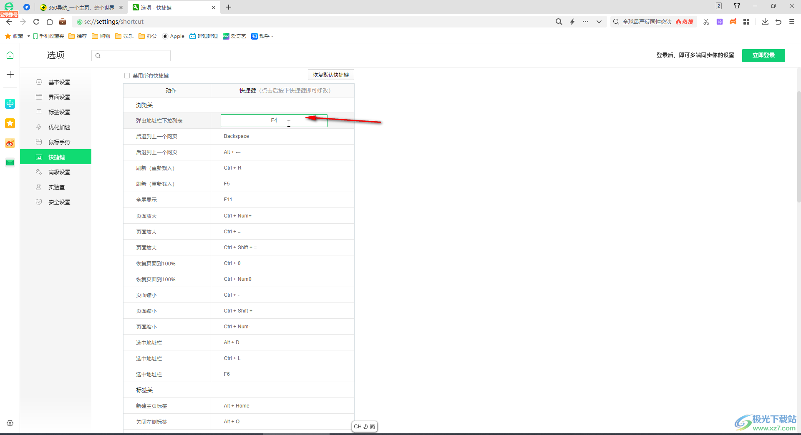Click the CH input method indicator
This screenshot has width=801, height=435.
[x=365, y=427]
